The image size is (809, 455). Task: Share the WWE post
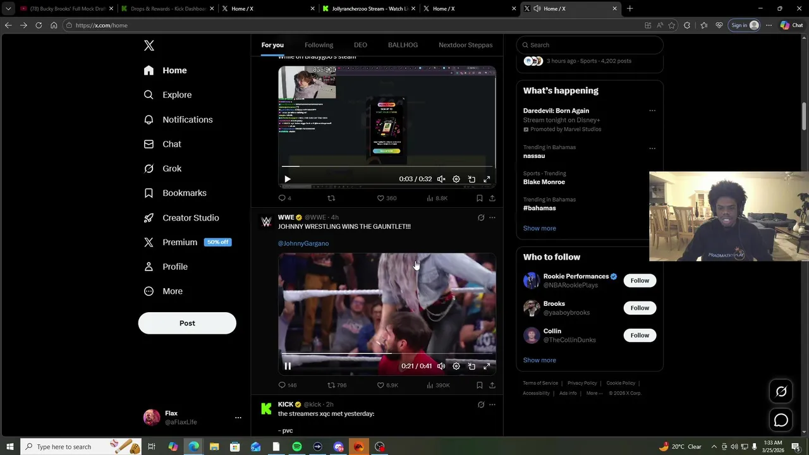coord(492,385)
